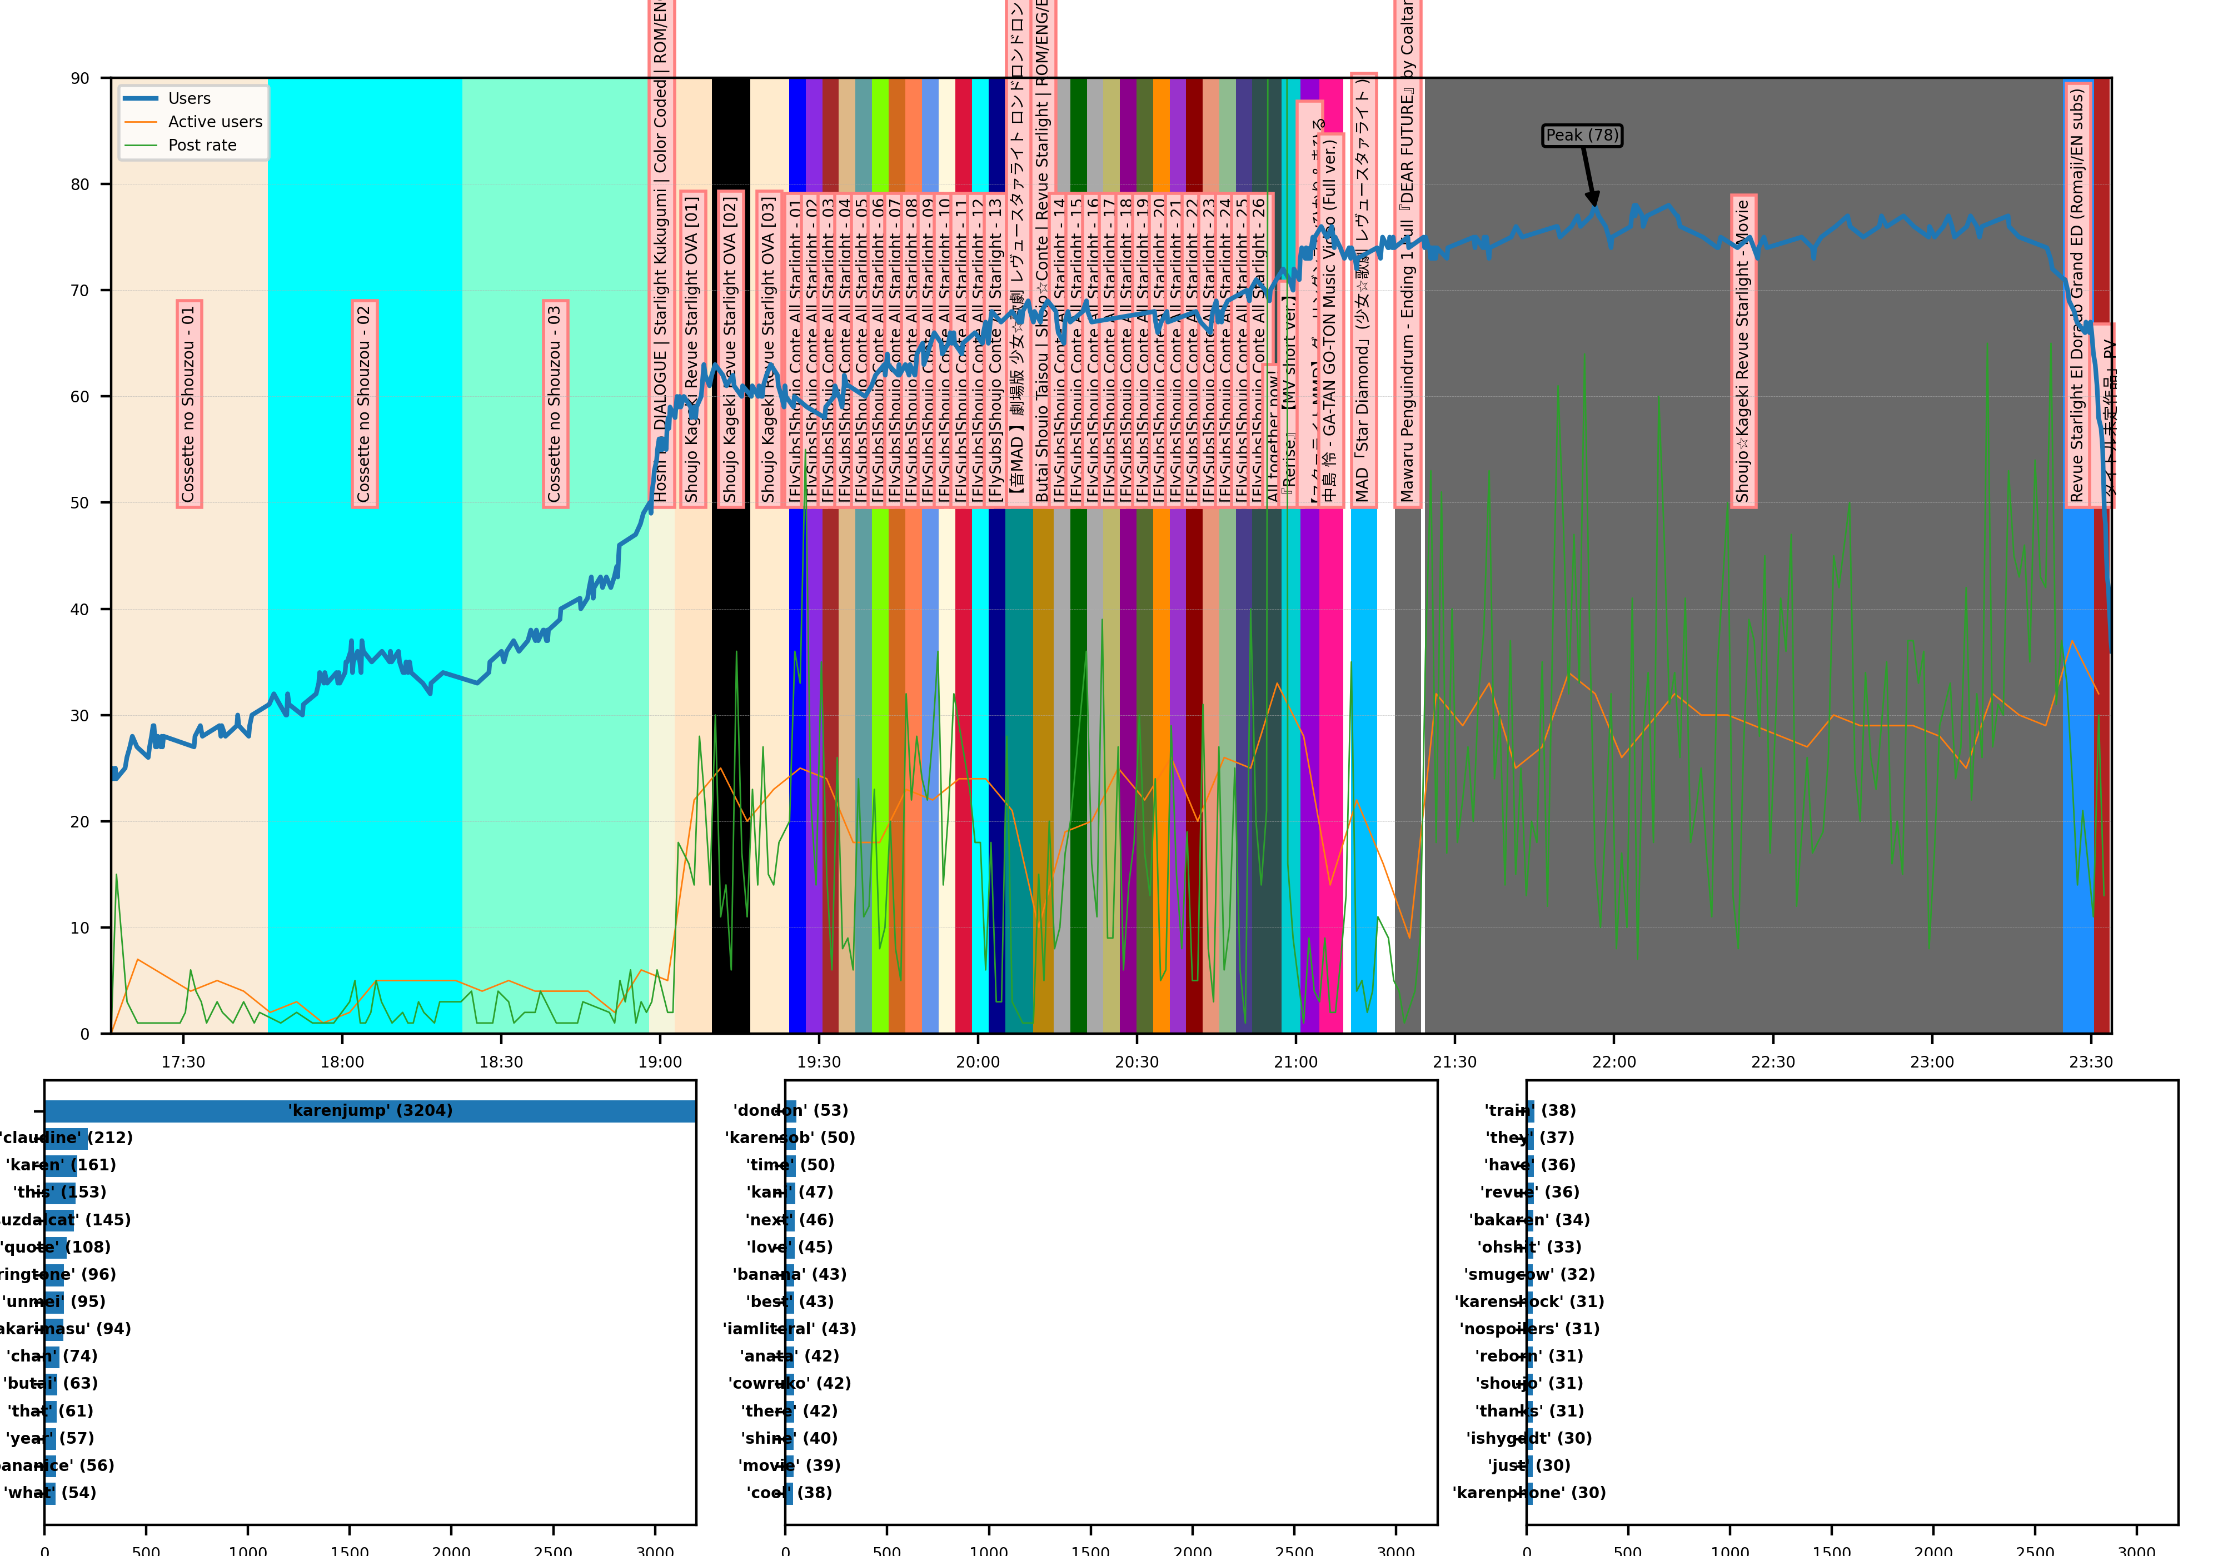Viewport: 2223px width, 1556px height.
Task: Click the 'cool' (38) bar label
Action: point(789,1492)
